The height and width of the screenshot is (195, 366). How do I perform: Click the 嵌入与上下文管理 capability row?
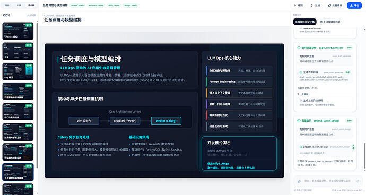pyautogui.click(x=239, y=93)
